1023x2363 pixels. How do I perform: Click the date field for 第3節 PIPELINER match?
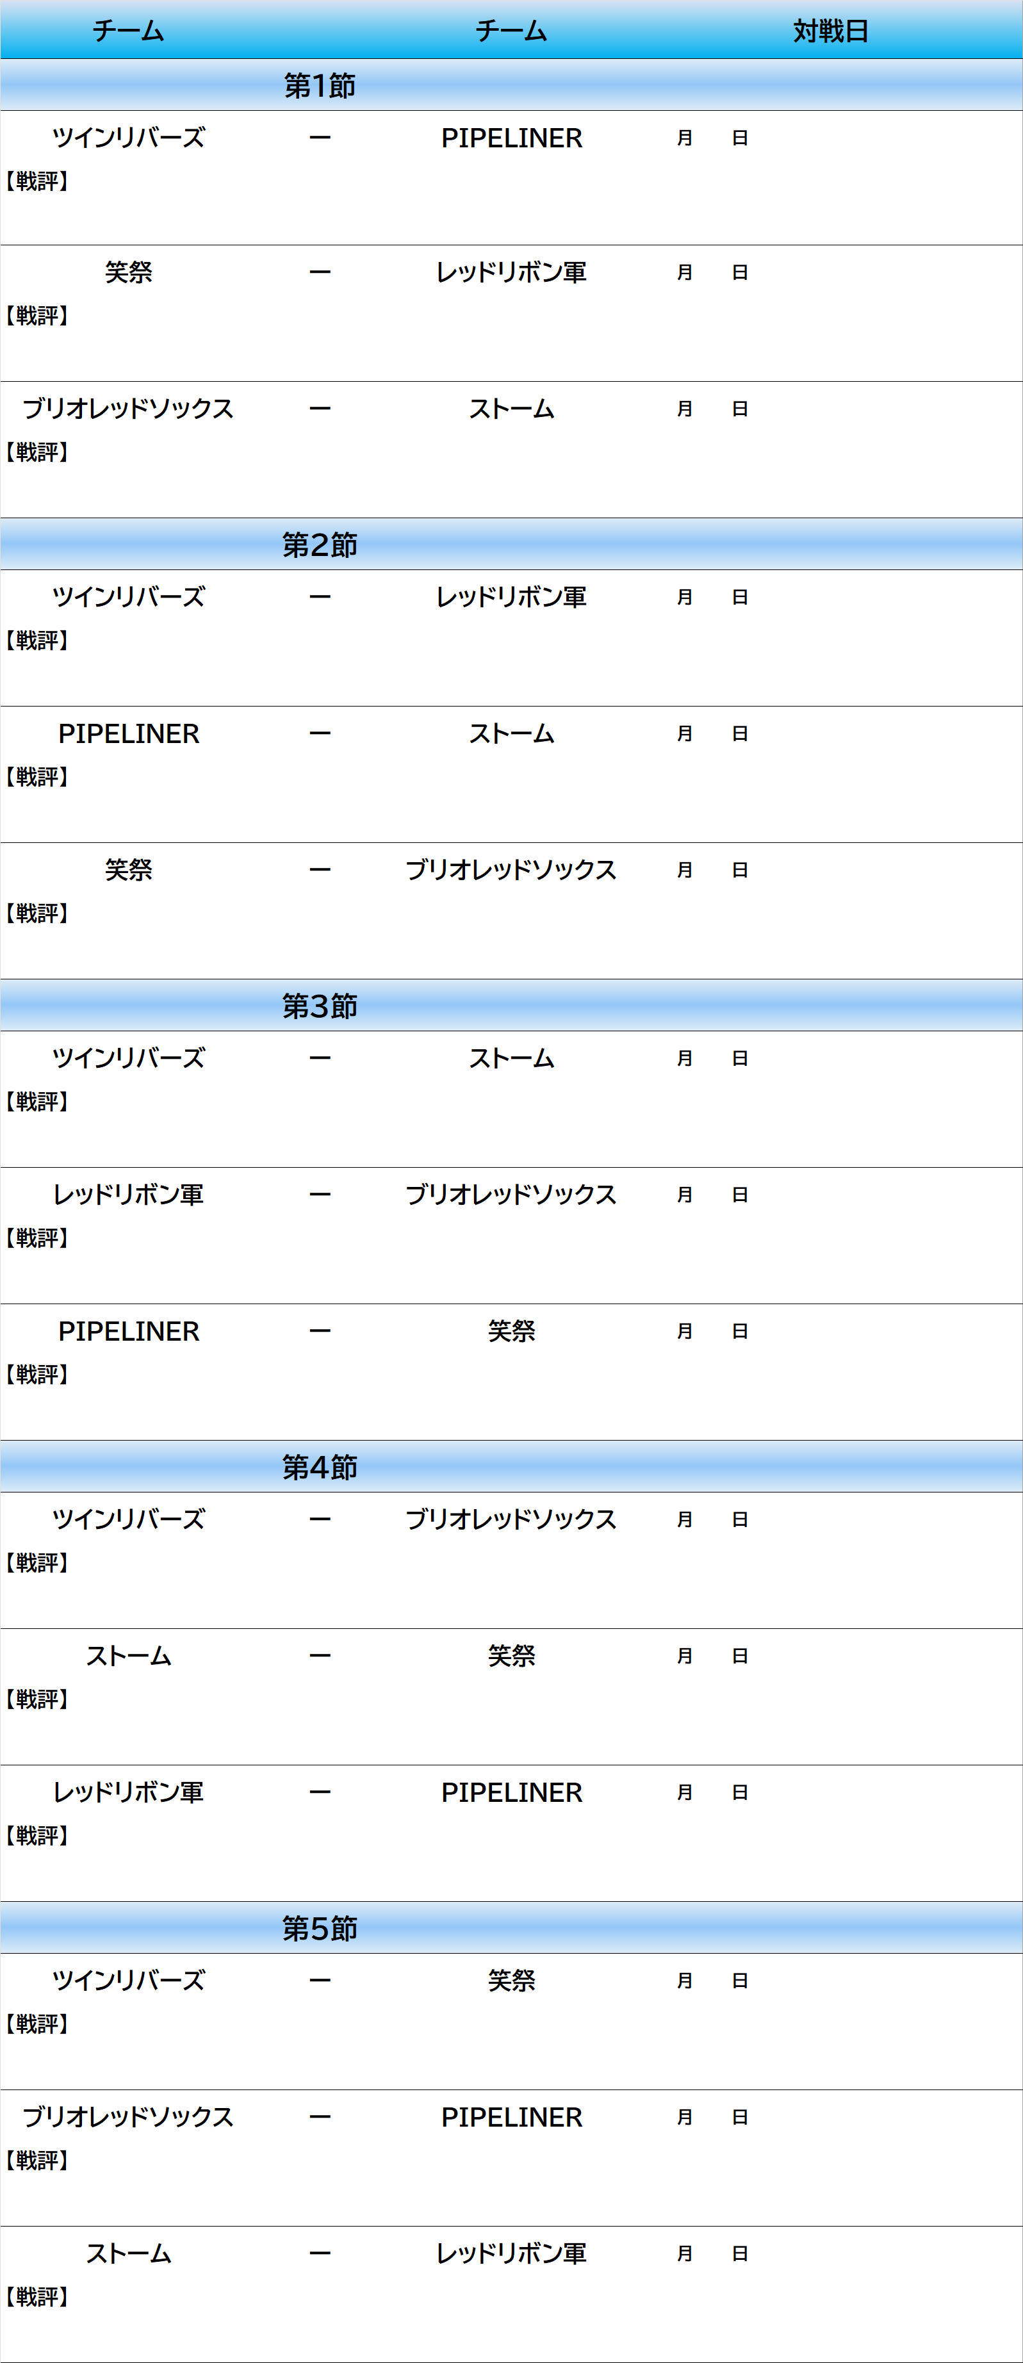(x=712, y=1331)
